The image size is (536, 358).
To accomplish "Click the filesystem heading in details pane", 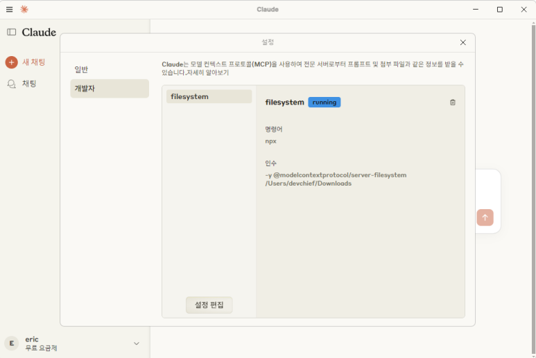I will point(285,102).
